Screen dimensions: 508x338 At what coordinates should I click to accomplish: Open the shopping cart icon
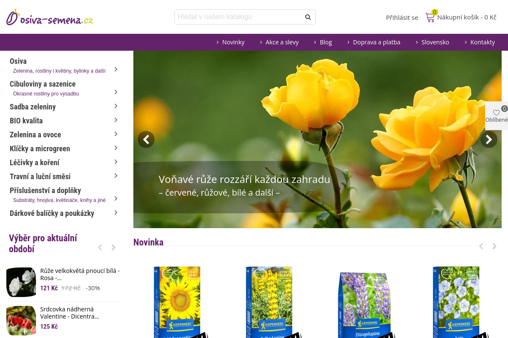click(430, 17)
